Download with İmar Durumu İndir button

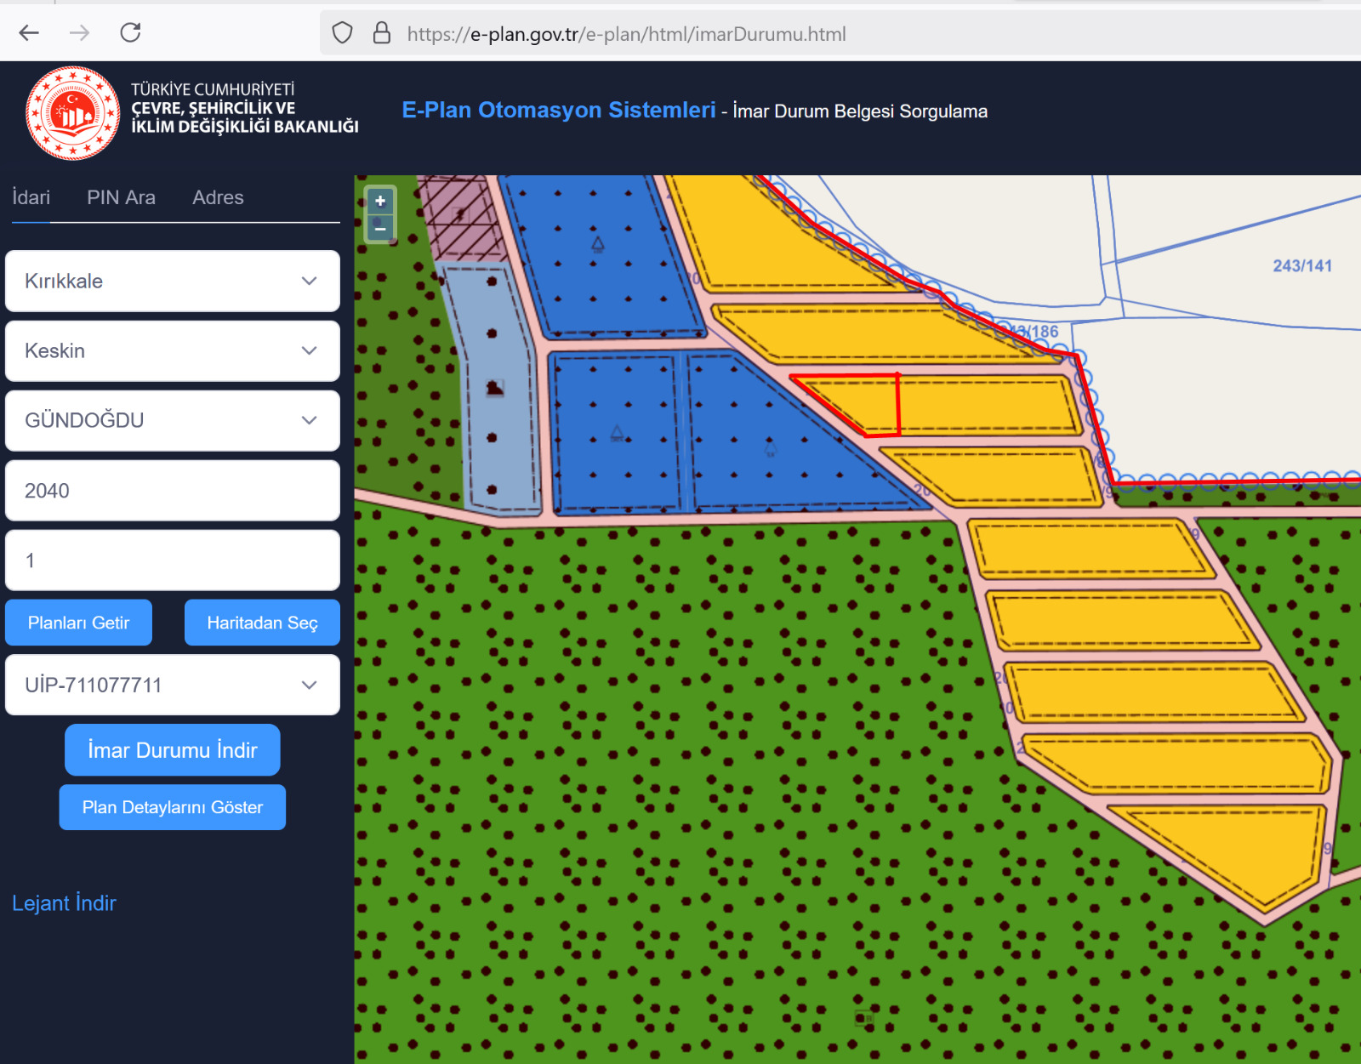pyautogui.click(x=173, y=750)
